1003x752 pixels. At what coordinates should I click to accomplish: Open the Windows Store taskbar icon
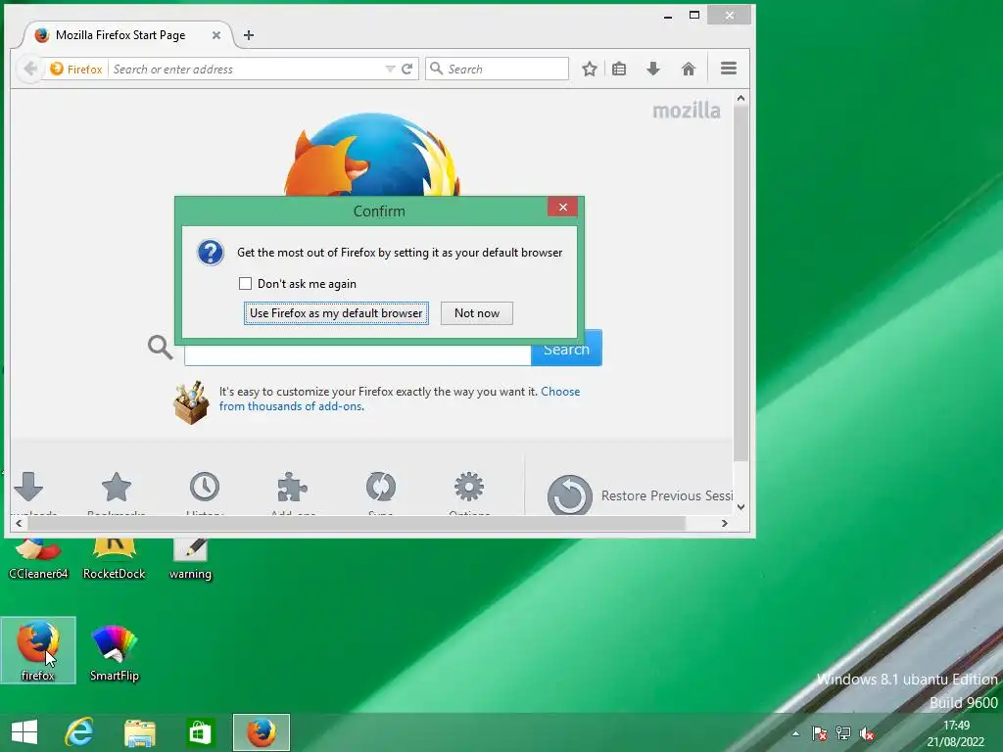(200, 732)
